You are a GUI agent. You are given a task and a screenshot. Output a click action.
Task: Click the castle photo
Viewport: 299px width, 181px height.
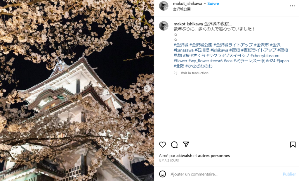77,91
